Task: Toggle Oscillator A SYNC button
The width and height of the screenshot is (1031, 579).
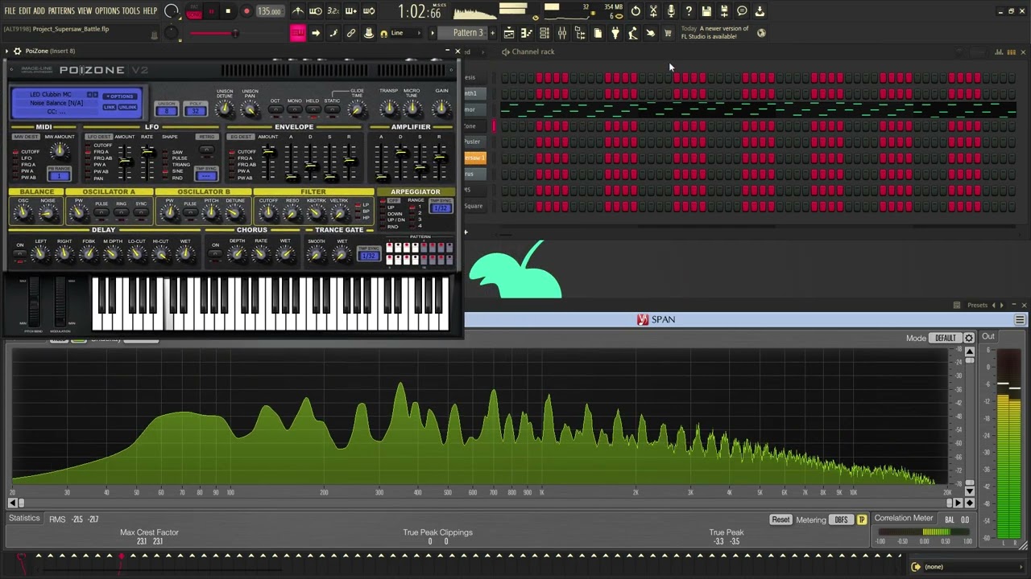Action: pos(141,214)
